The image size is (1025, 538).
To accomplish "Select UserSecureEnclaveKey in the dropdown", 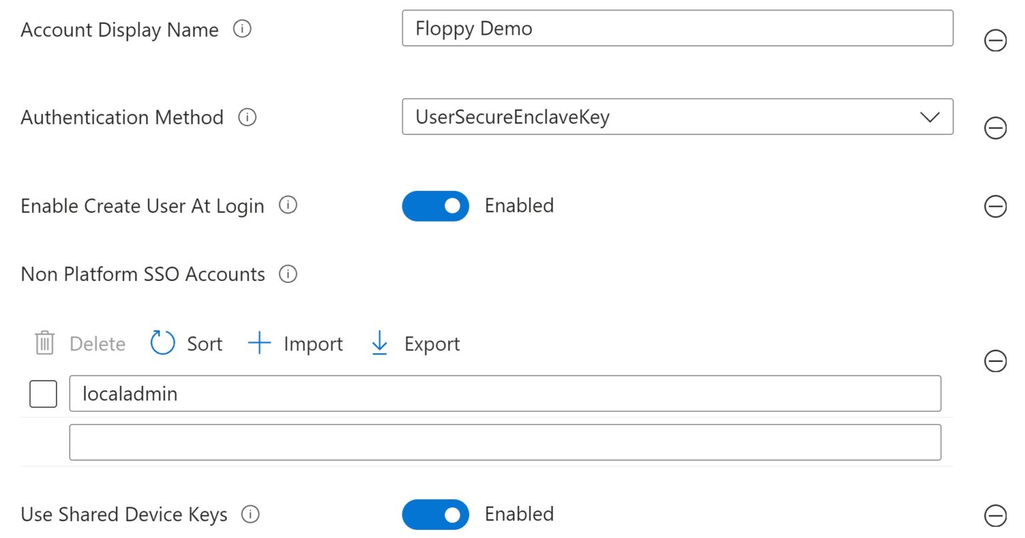I will pyautogui.click(x=677, y=117).
